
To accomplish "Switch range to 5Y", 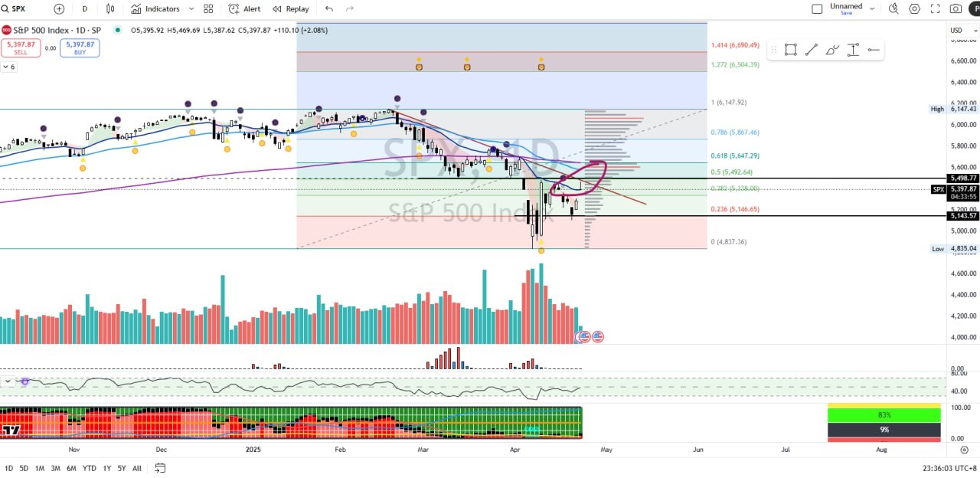I will coord(122,468).
